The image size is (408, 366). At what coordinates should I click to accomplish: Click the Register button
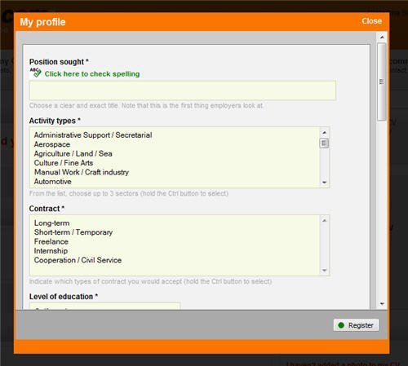[x=356, y=325]
